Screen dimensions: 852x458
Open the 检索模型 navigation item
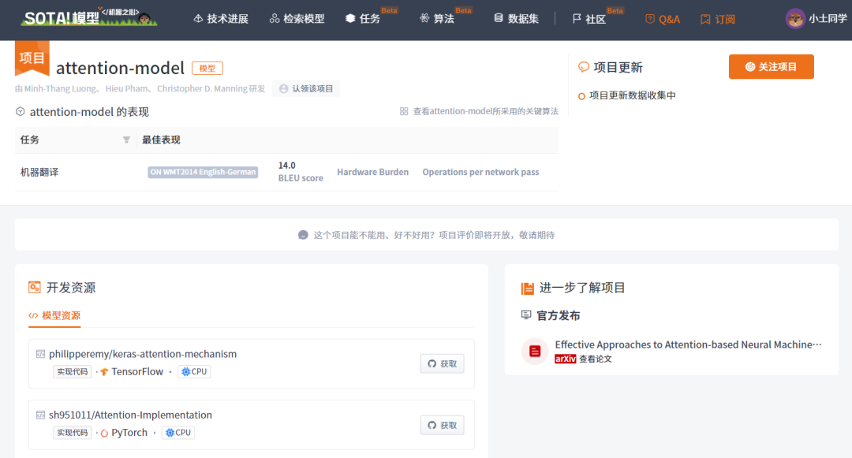tap(297, 19)
